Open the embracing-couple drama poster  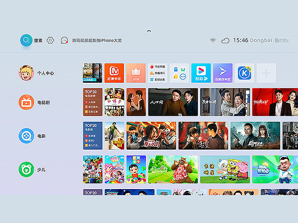point(136,102)
